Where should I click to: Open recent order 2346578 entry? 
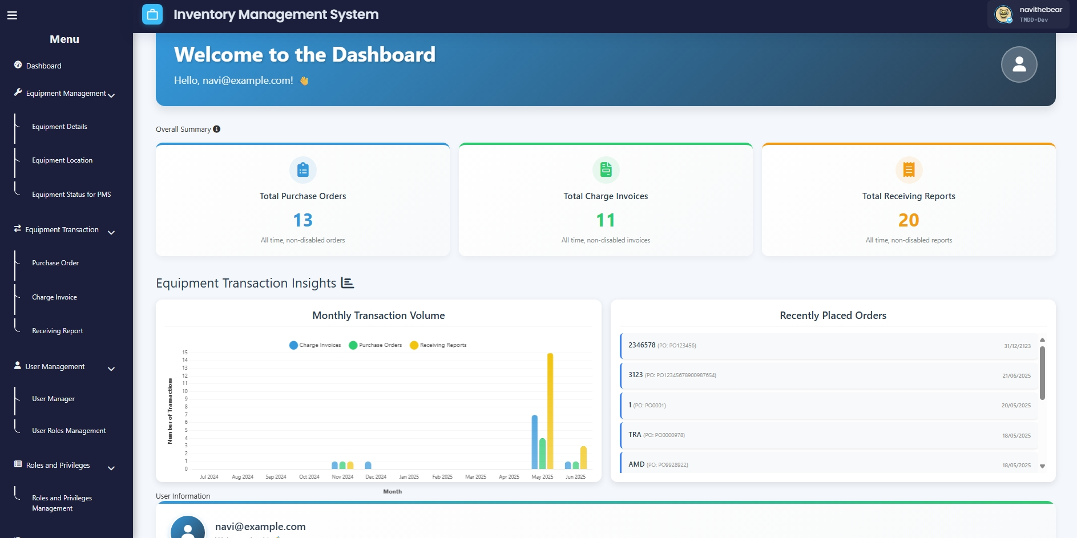(829, 346)
